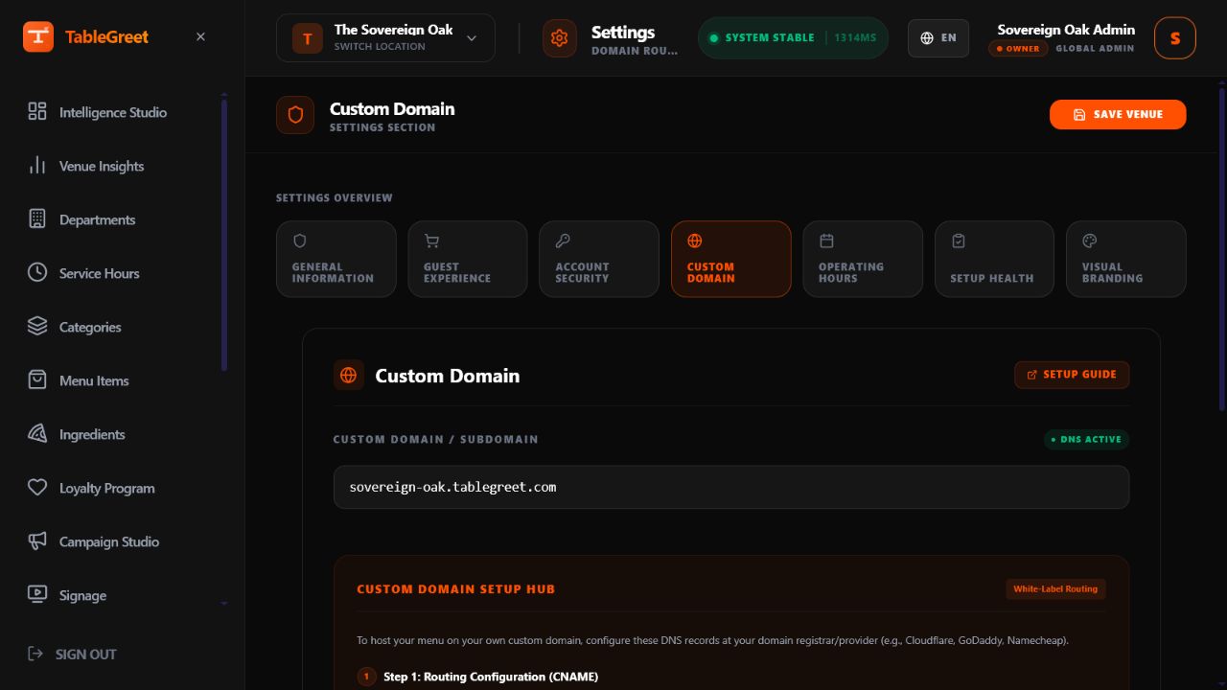Viewport: 1227px width, 690px height.
Task: Click the Custom Domain Setup Hub heading
Action: click(x=456, y=589)
